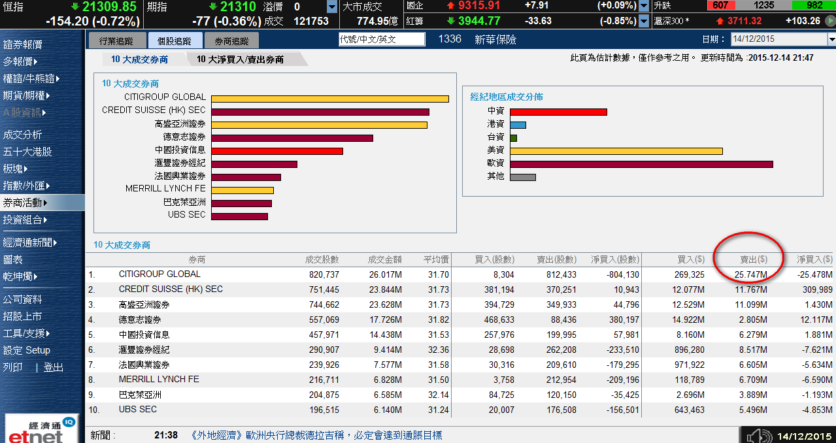This screenshot has width=836, height=443.
Task: Click the 買入($) column header
Action: coord(691,259)
